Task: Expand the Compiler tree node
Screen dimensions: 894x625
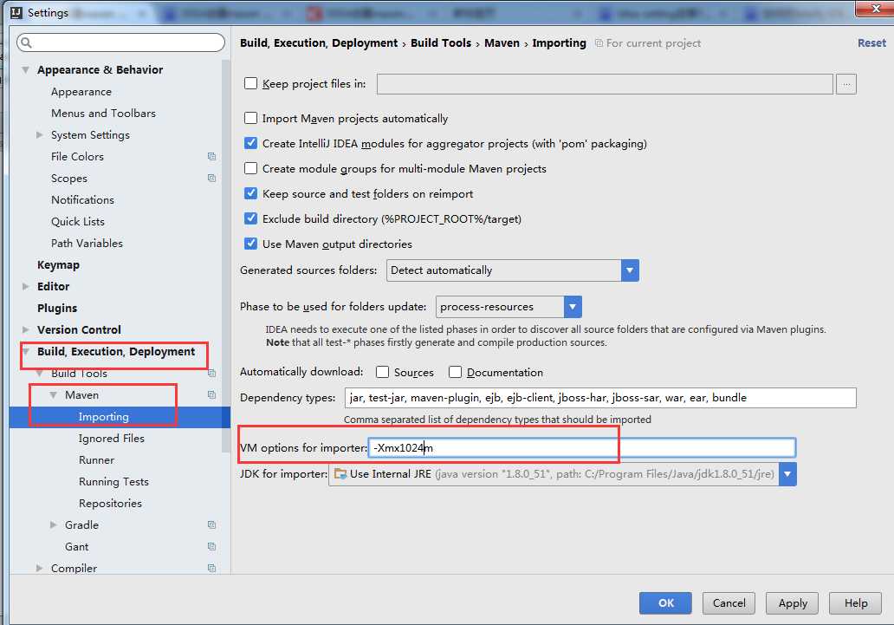Action: 39,568
